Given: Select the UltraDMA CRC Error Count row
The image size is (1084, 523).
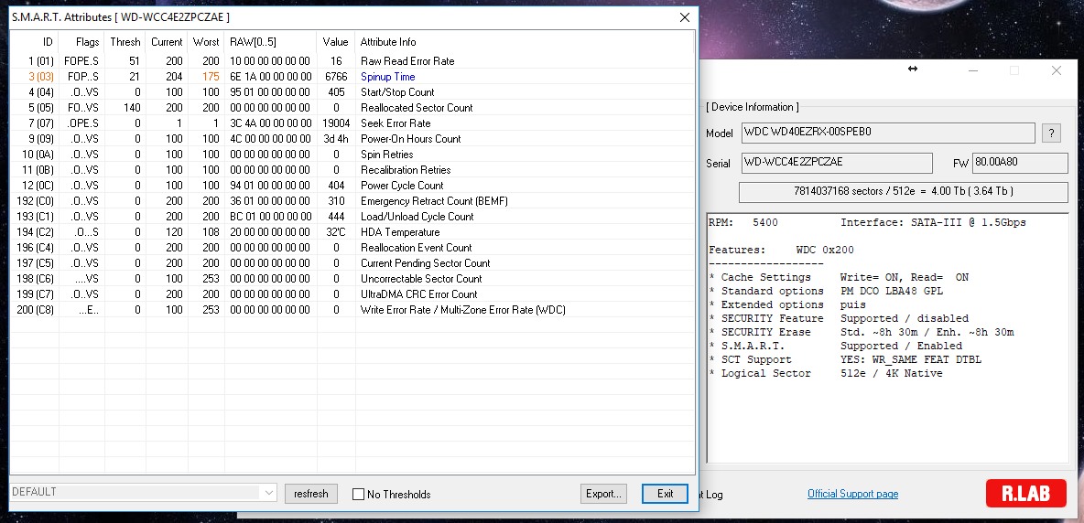Looking at the screenshot, I should tap(352, 294).
